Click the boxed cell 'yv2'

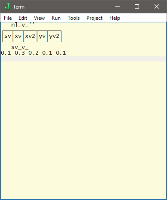pyautogui.click(x=54, y=36)
